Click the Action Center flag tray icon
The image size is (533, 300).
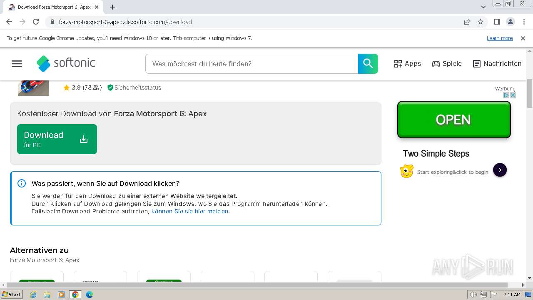pyautogui.click(x=493, y=295)
